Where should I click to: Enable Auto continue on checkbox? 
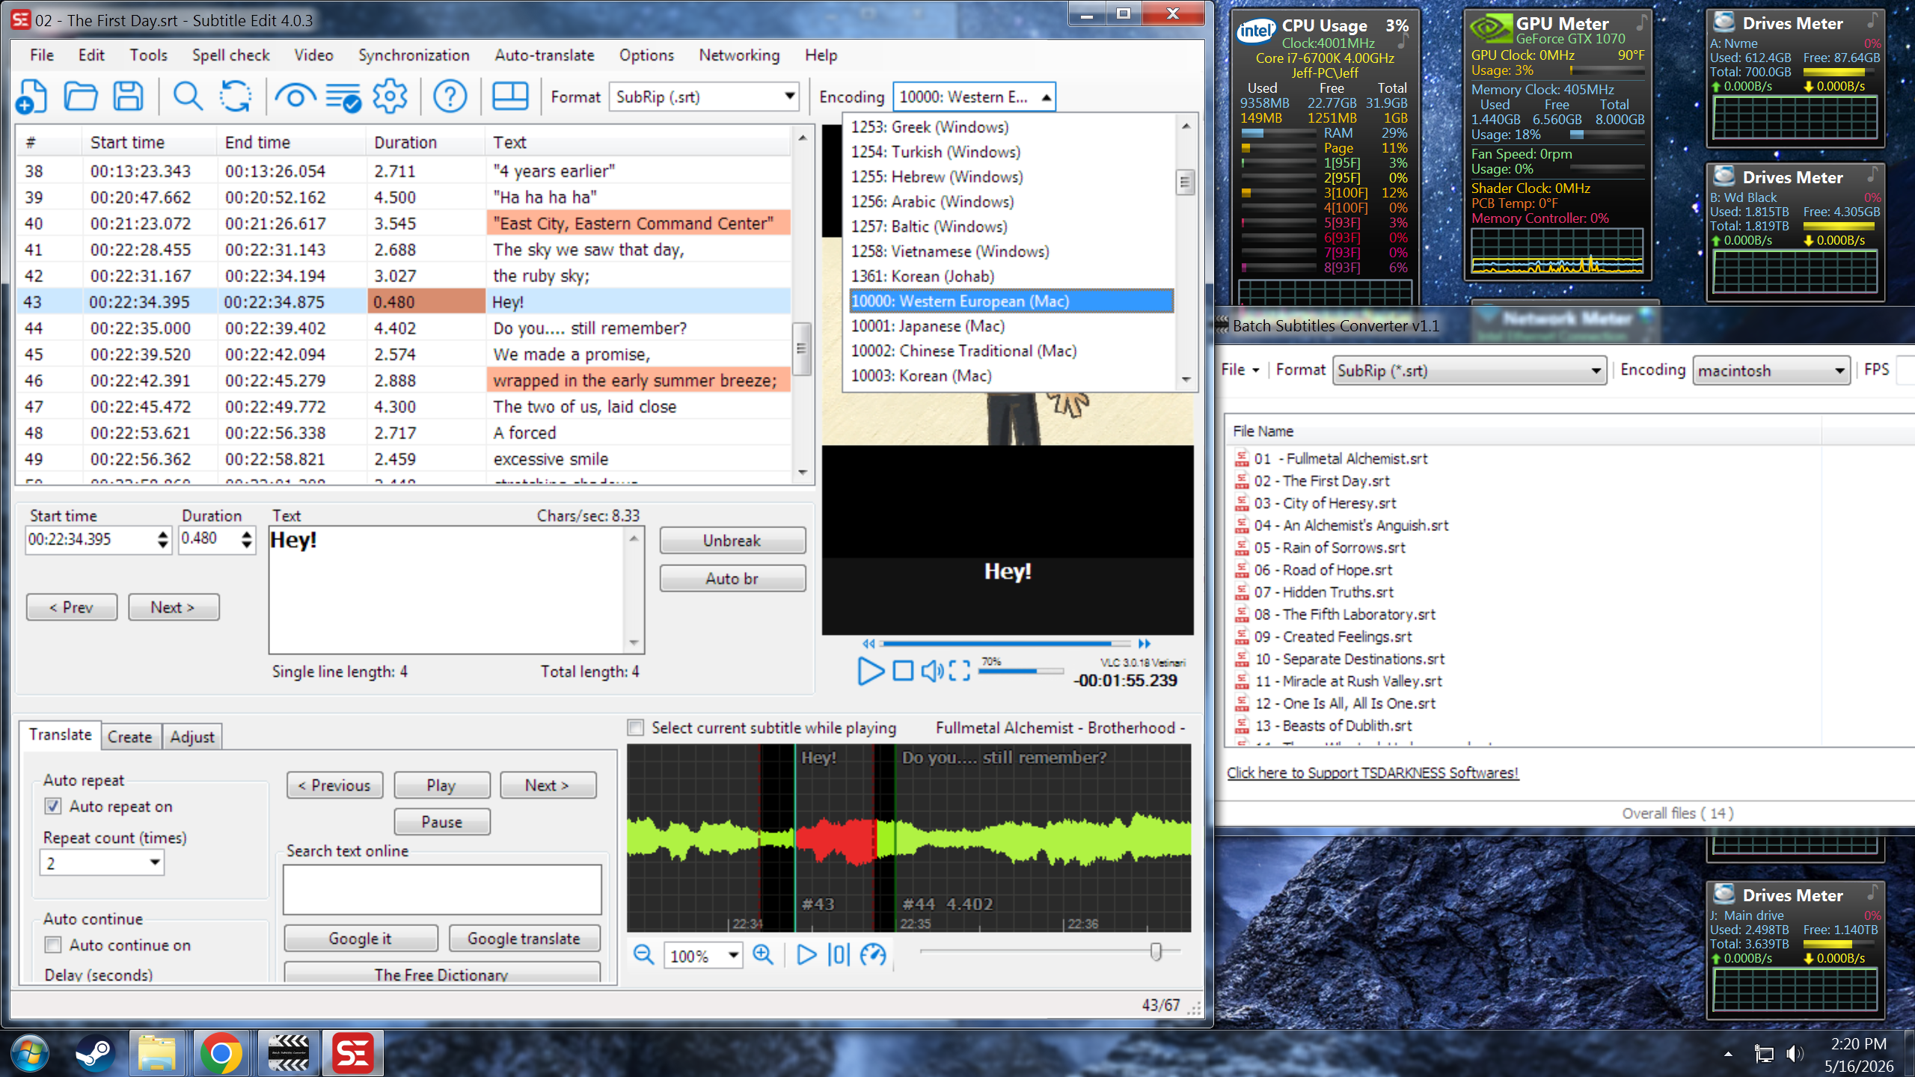[x=53, y=945]
